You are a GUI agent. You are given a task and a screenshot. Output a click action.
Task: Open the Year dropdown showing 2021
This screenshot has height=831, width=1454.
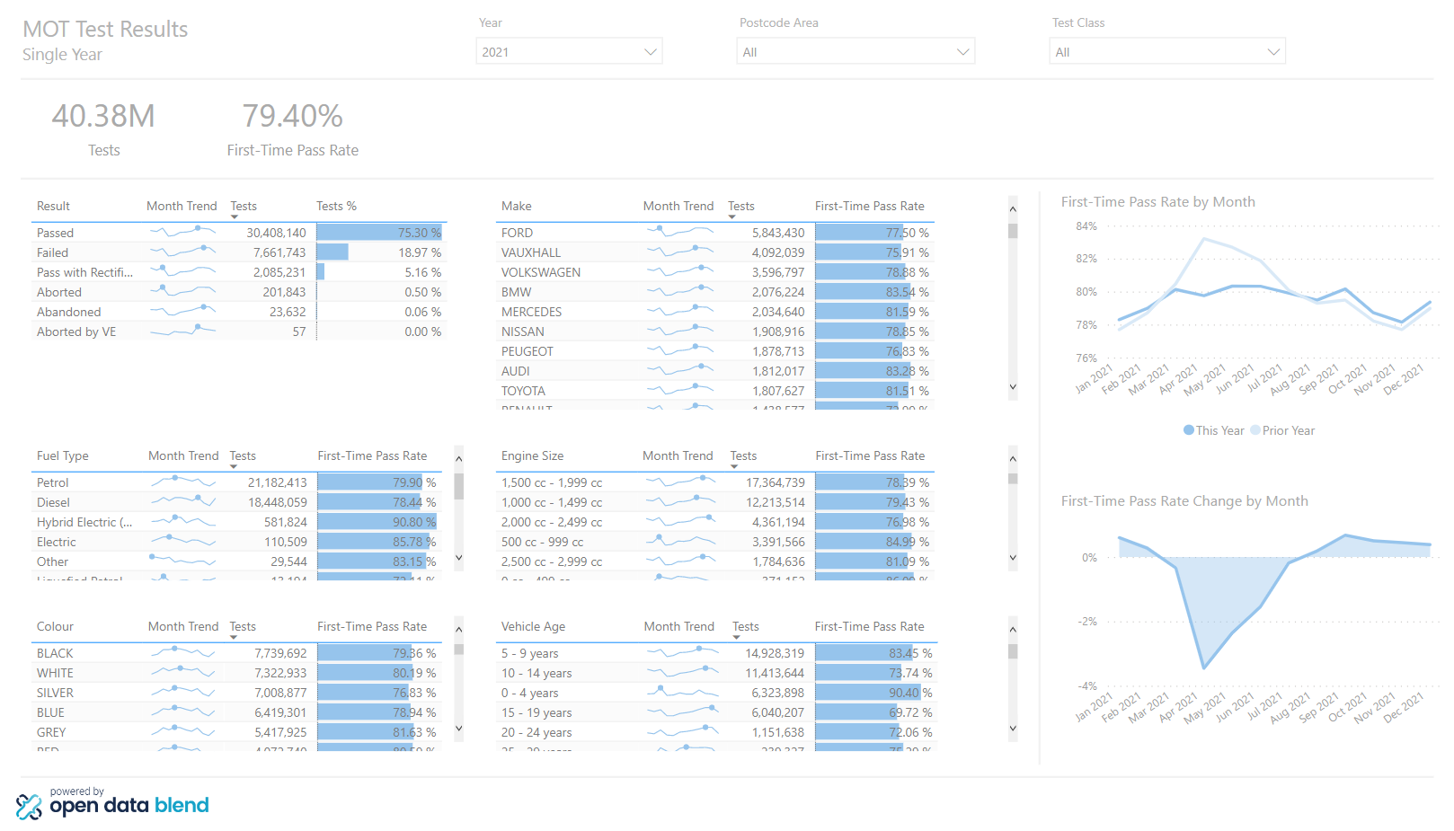(569, 51)
